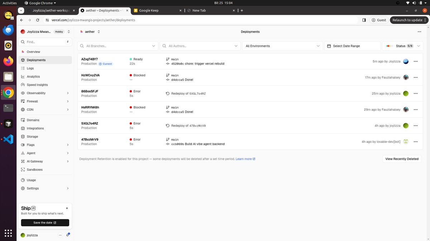Viewport: 430px width, 241px height.
Task: Click Fauziahalsey avatar on HzWCvy2VA row
Action: tap(406, 77)
